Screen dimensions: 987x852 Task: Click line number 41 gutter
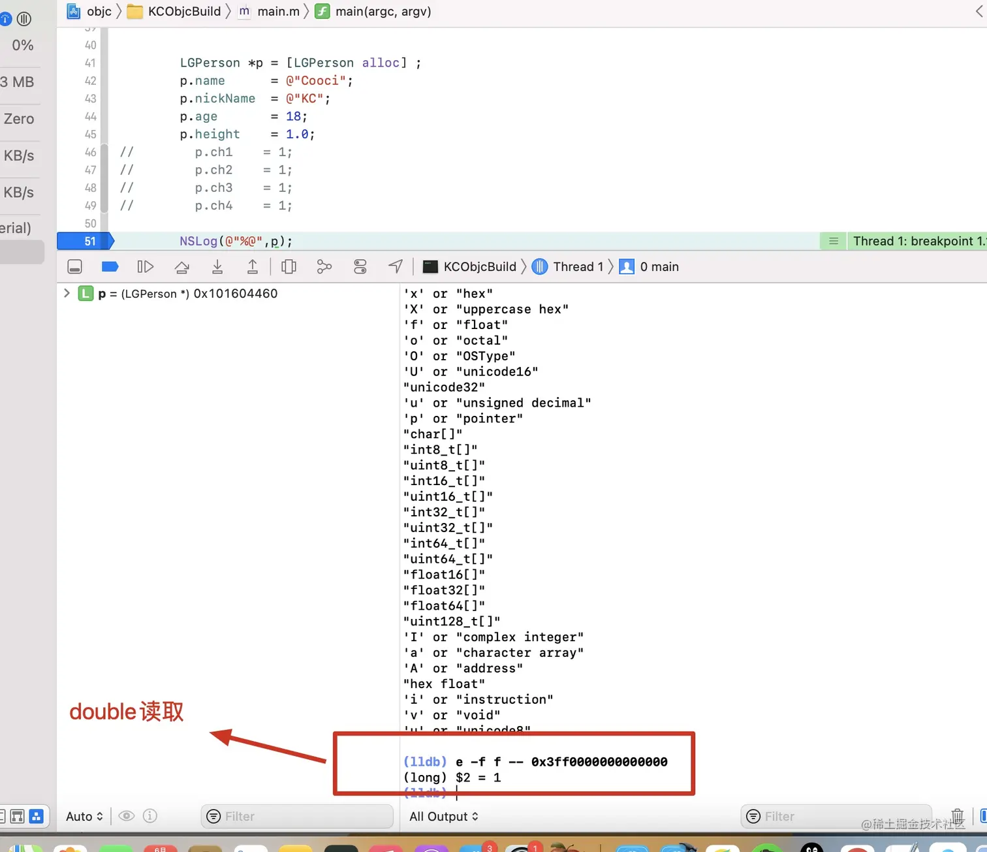[x=90, y=63]
